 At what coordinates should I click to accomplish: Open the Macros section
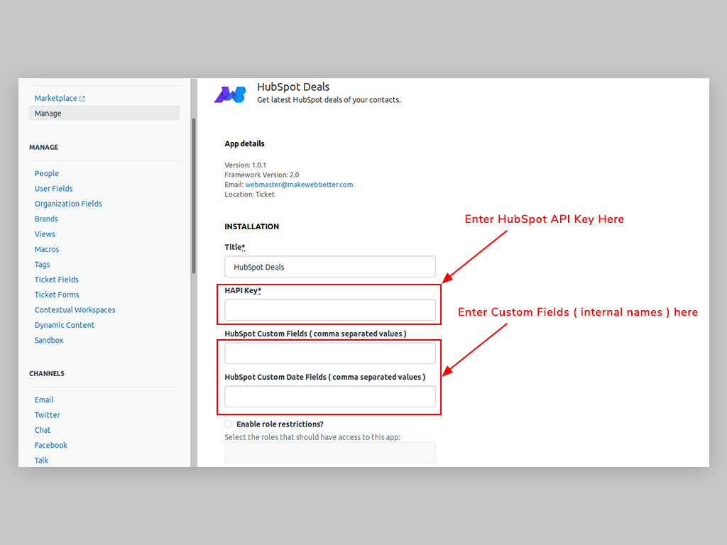[x=47, y=250]
